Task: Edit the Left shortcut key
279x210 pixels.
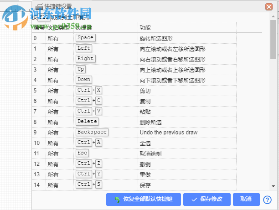Action: click(x=84, y=48)
